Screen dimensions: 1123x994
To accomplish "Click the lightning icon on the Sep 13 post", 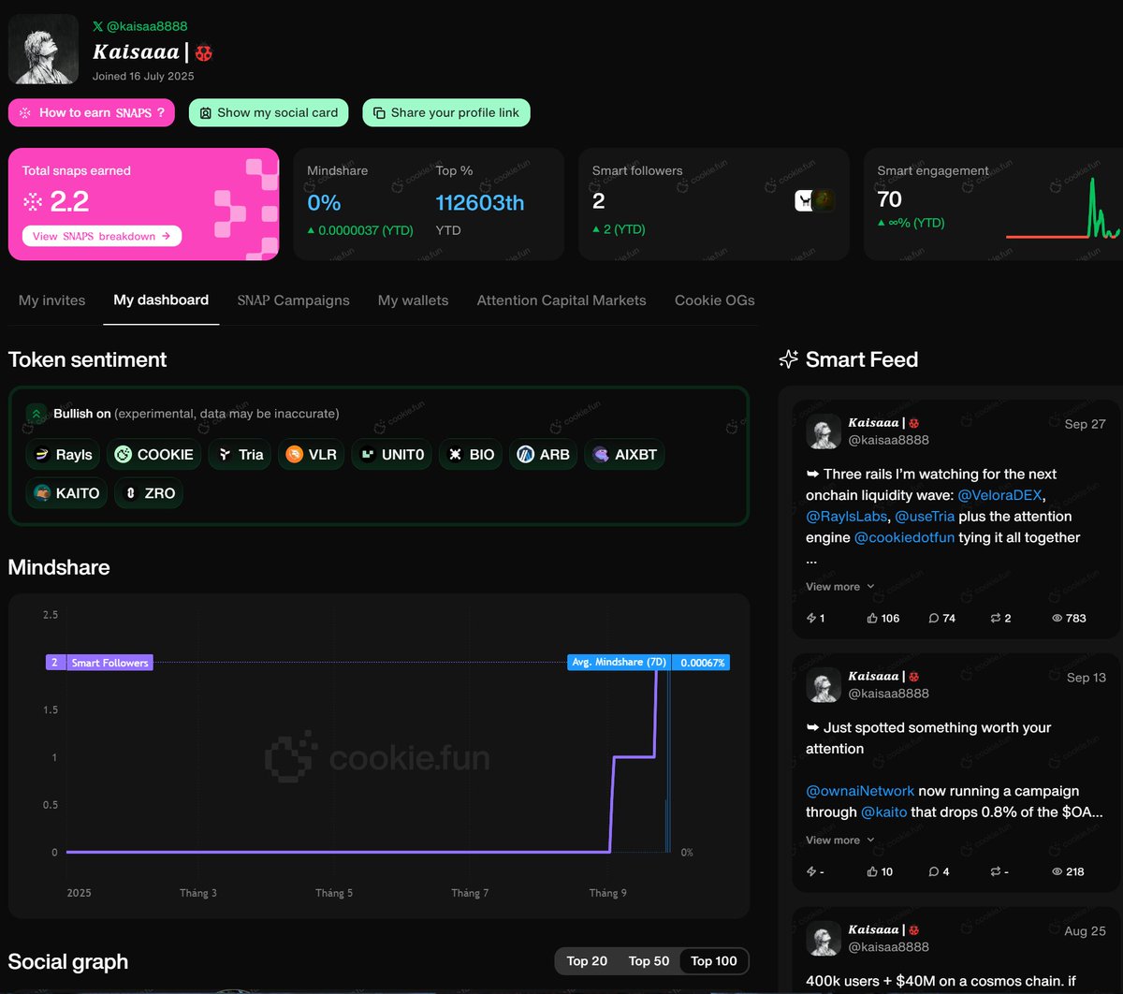I will click(811, 871).
